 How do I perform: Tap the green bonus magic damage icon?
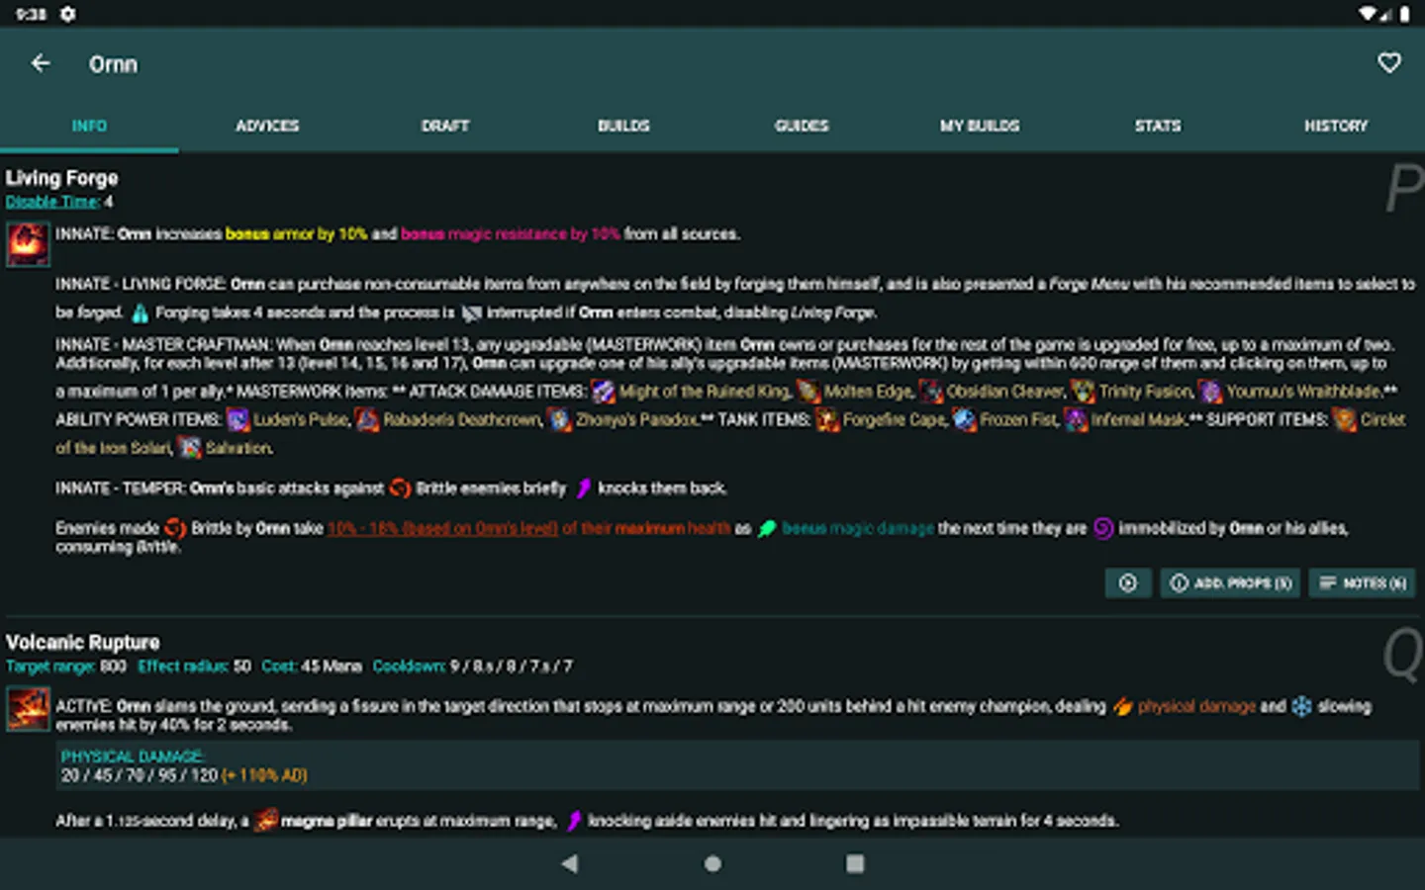(x=767, y=528)
